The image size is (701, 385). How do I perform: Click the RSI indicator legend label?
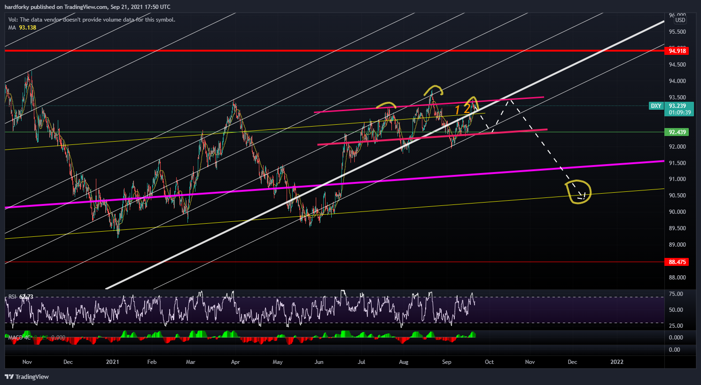21,297
